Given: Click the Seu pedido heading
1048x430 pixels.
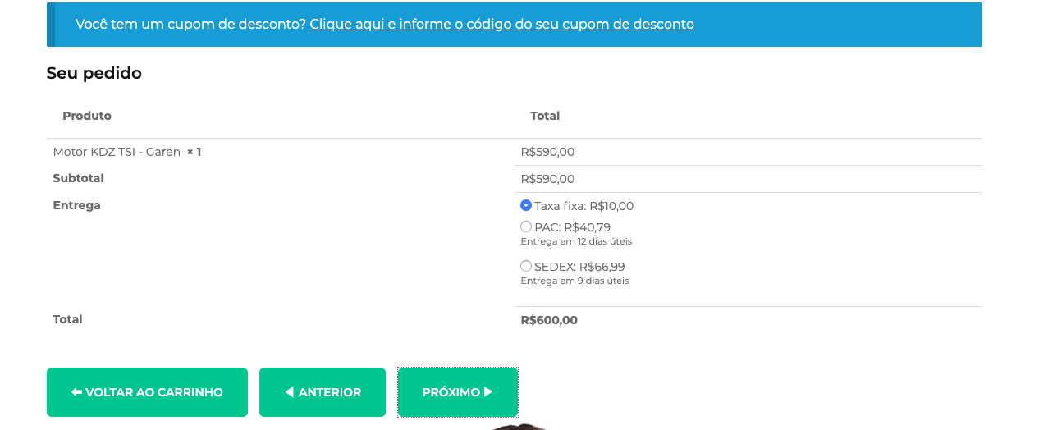Looking at the screenshot, I should (94, 73).
